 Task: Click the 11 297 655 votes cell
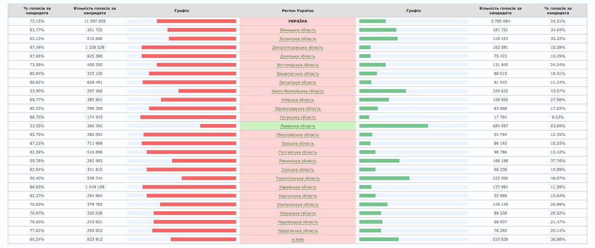pyautogui.click(x=95, y=22)
